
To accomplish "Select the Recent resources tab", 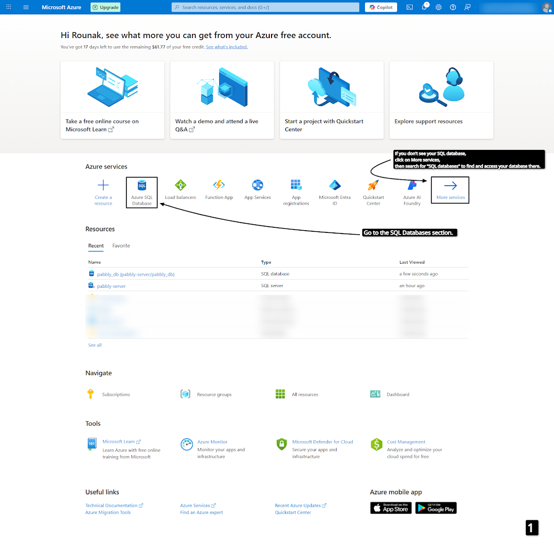I will coord(96,246).
